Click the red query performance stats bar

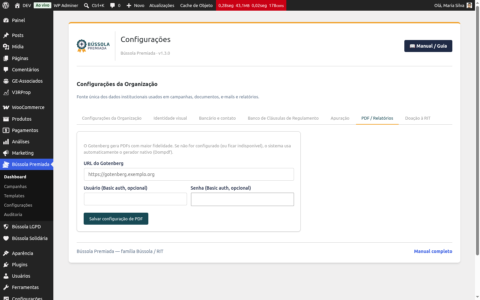point(251,5)
